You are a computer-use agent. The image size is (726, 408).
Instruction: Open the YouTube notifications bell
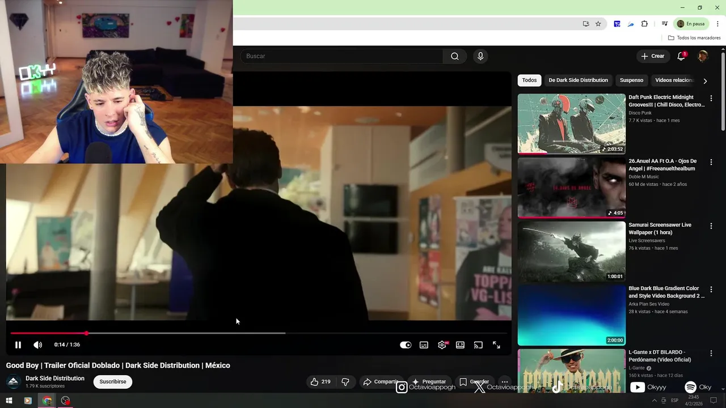click(682, 56)
